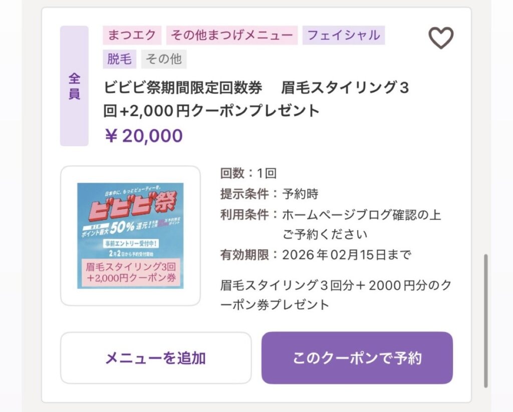This screenshot has width=513, height=412.
Task: Click the ¥20,000 price
Action: coord(144,136)
